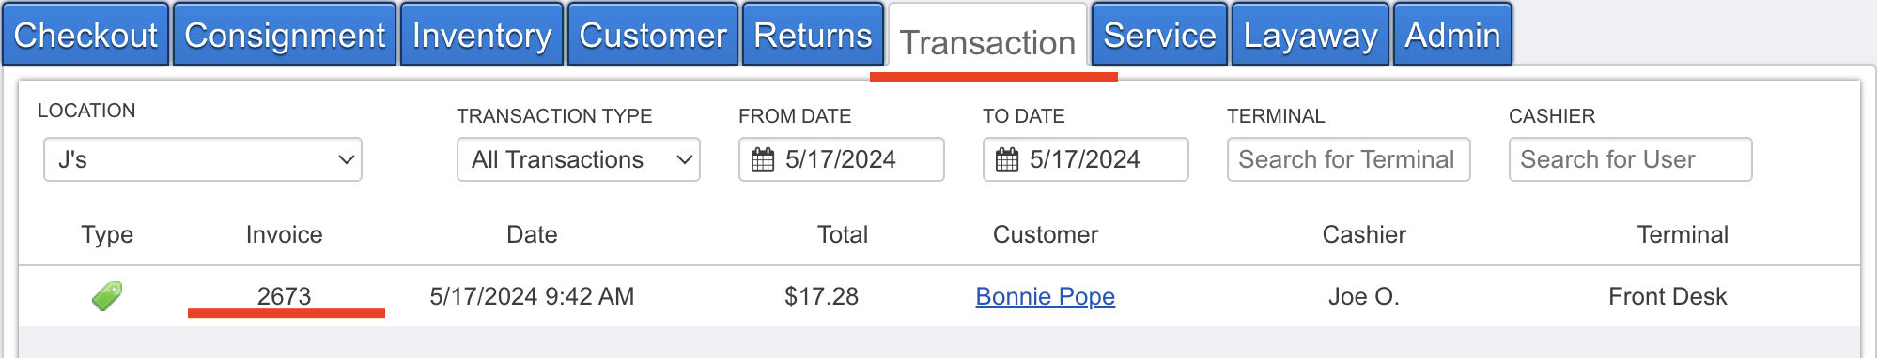Open the Bonnie Pope customer link
The height and width of the screenshot is (358, 1877).
tap(1046, 296)
